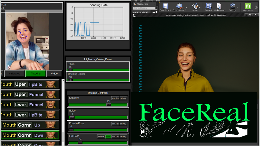
Task: Click the Sensitive slider track
Action: (x=98, y=105)
